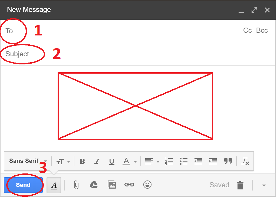
Task: Open the Sans Serif font dropdown
Action: pos(28,161)
